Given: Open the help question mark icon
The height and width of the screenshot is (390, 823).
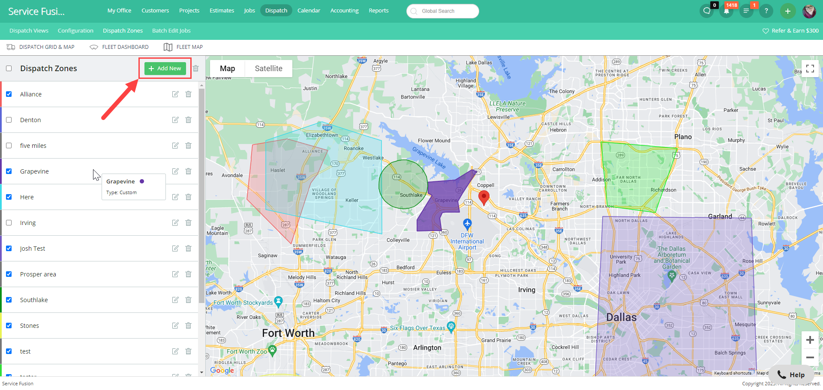Looking at the screenshot, I should click(766, 11).
